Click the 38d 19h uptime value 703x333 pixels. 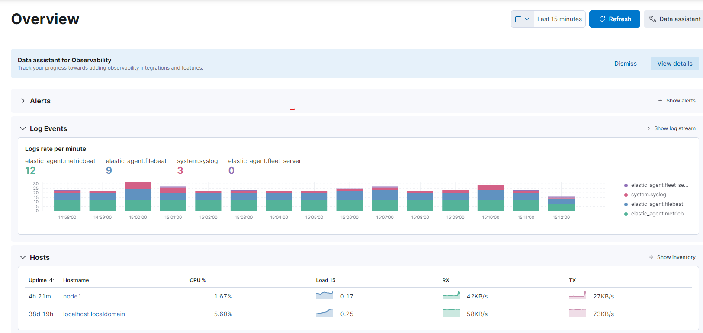click(41, 314)
